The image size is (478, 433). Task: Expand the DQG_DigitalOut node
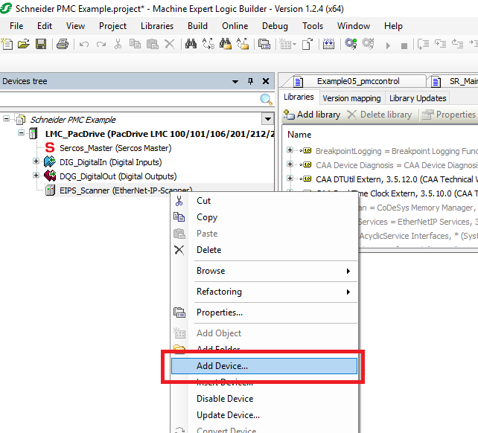click(36, 176)
